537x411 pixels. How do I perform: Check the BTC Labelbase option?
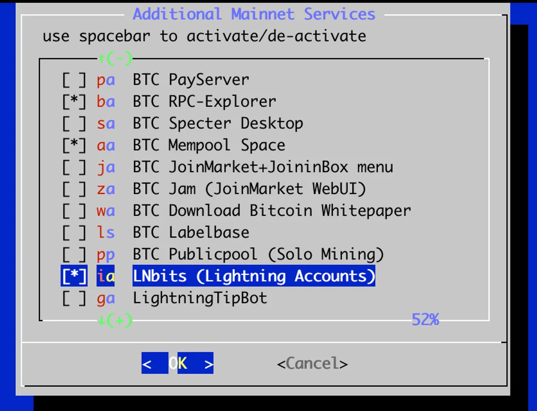click(x=74, y=232)
